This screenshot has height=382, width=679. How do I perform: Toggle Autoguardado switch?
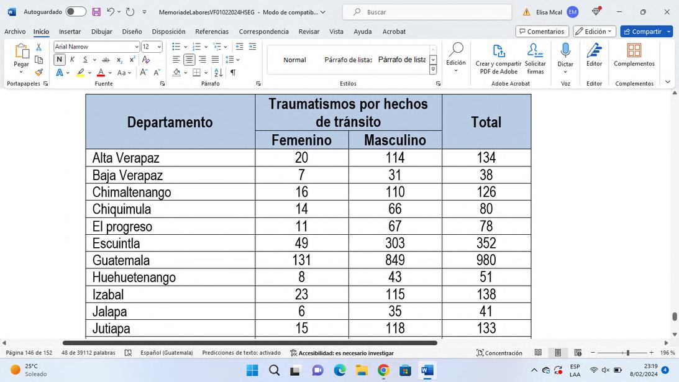[76, 12]
